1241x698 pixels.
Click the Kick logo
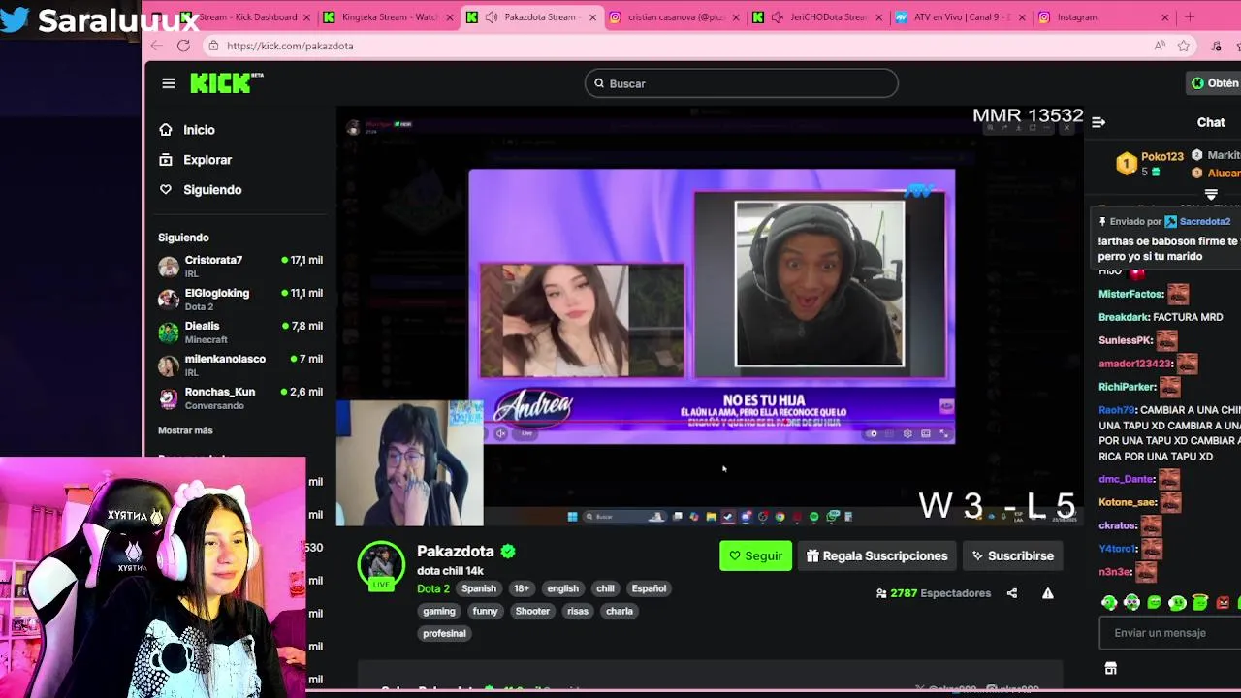tap(226, 83)
